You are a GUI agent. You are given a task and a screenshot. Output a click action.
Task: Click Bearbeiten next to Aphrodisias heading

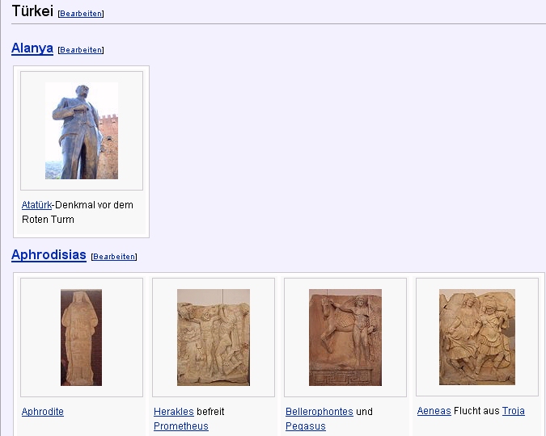114,256
